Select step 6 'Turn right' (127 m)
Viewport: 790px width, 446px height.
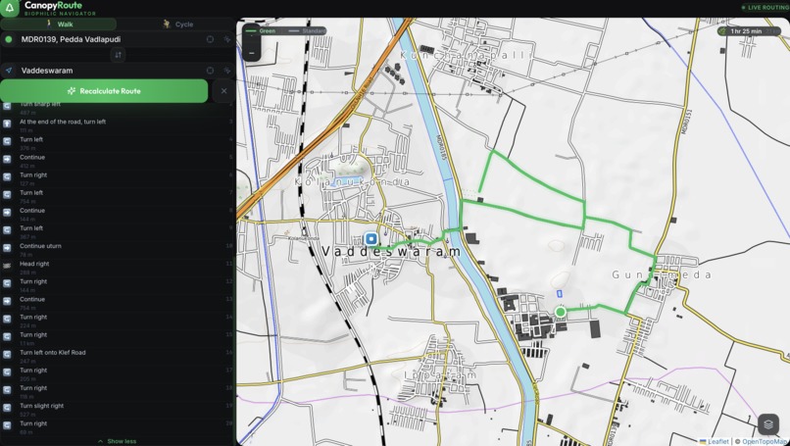tap(118, 179)
